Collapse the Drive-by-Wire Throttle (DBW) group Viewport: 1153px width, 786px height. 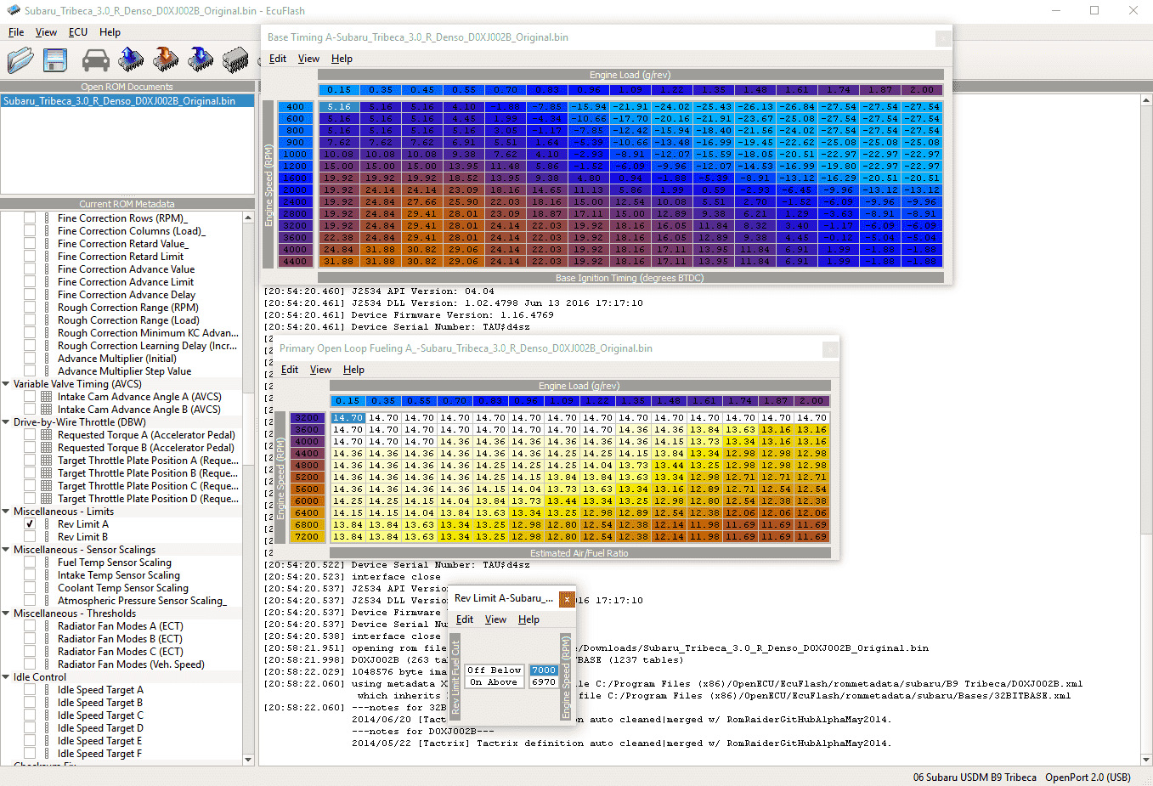(6, 422)
